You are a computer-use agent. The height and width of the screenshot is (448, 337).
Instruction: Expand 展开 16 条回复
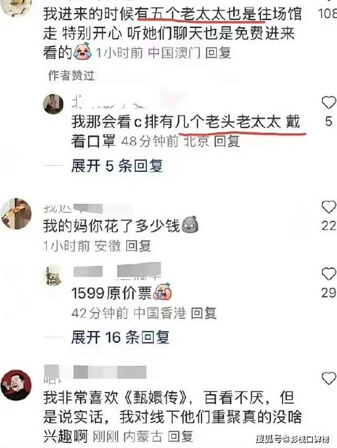pos(121,337)
